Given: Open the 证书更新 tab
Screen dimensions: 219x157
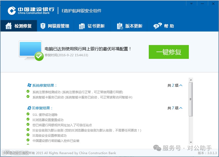Looking at the screenshot, I should point(92,26).
